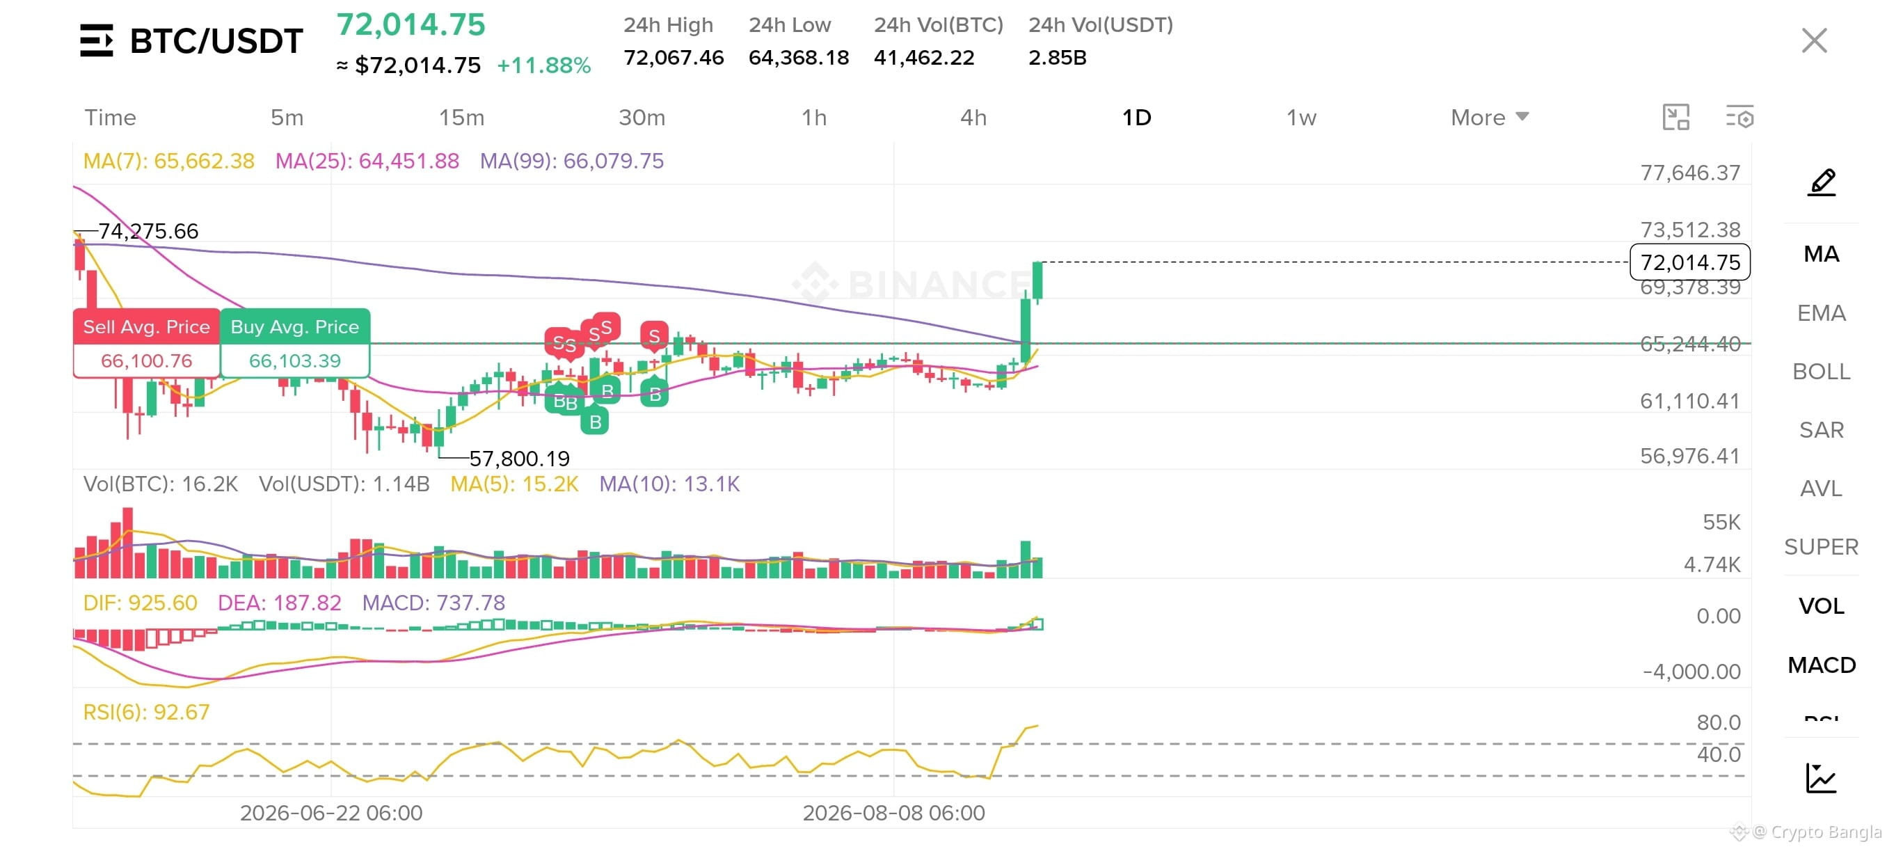Close the chart with the X icon
The width and height of the screenshot is (1887, 849).
1814,40
